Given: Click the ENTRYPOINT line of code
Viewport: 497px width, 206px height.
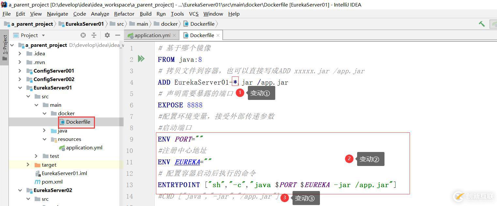Looking at the screenshot, I should point(277,185).
